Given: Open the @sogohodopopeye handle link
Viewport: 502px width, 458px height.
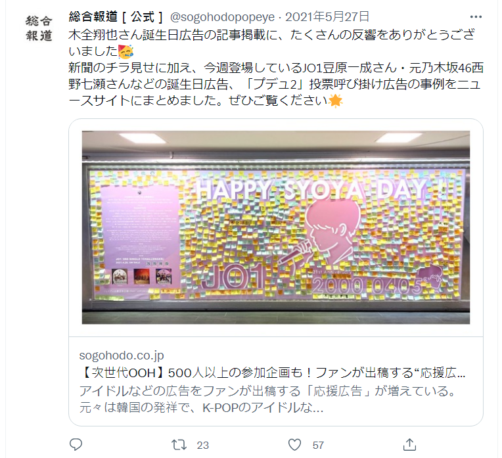Looking at the screenshot, I should (222, 17).
